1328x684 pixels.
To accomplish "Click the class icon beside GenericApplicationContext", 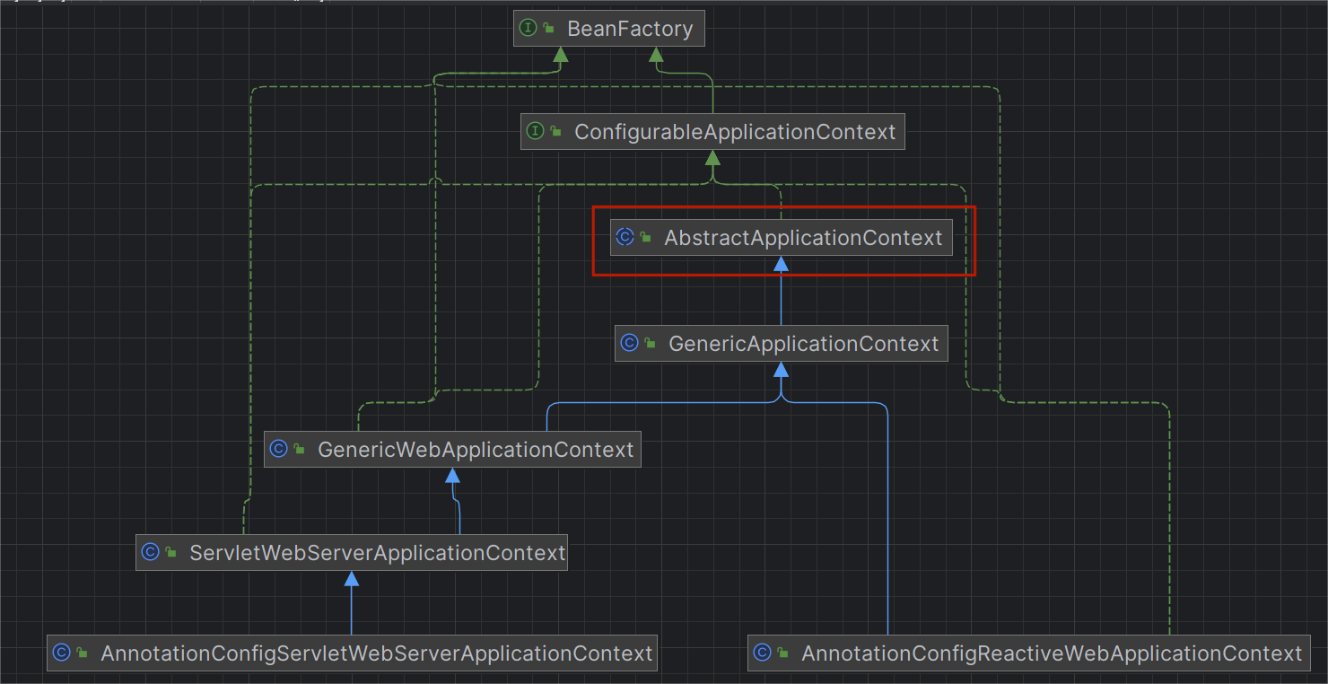I will (630, 343).
